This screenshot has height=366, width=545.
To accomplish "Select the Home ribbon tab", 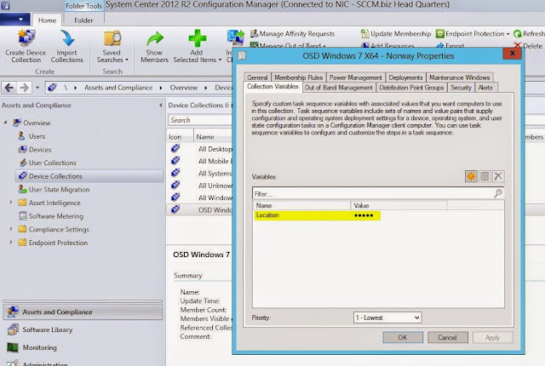I will click(47, 20).
